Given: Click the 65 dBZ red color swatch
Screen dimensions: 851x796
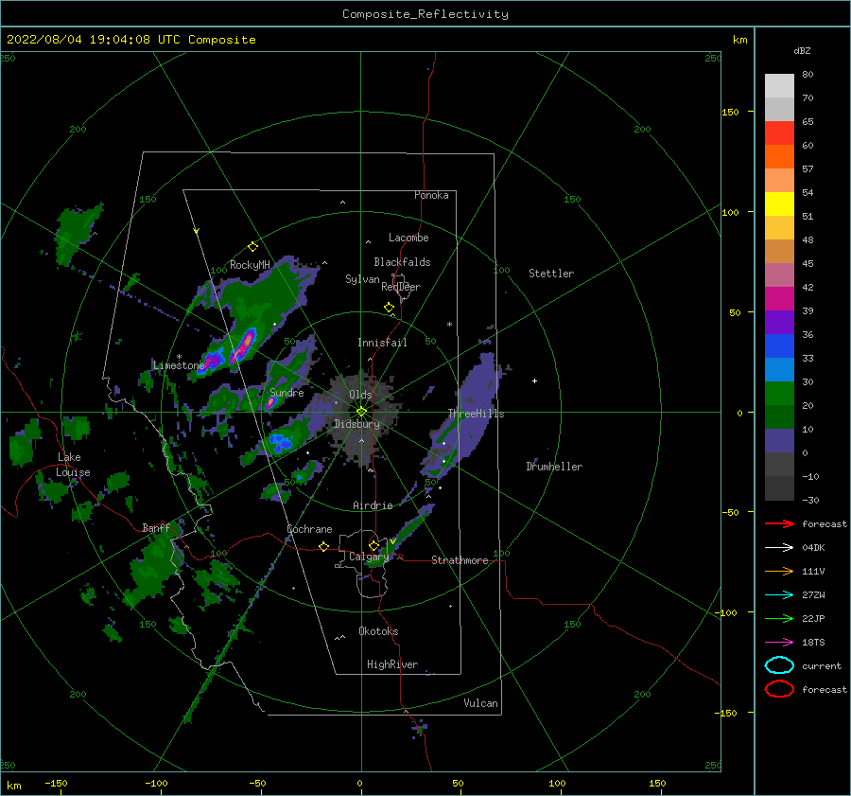Looking at the screenshot, I should tap(779, 133).
